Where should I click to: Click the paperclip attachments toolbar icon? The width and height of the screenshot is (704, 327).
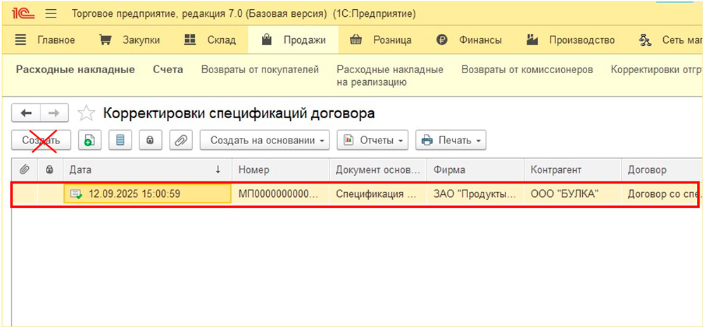(x=180, y=140)
